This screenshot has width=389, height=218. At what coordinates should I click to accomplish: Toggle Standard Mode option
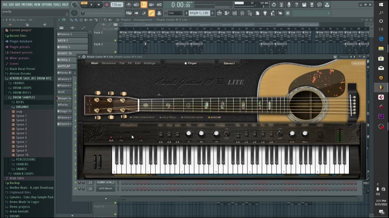[192, 117]
